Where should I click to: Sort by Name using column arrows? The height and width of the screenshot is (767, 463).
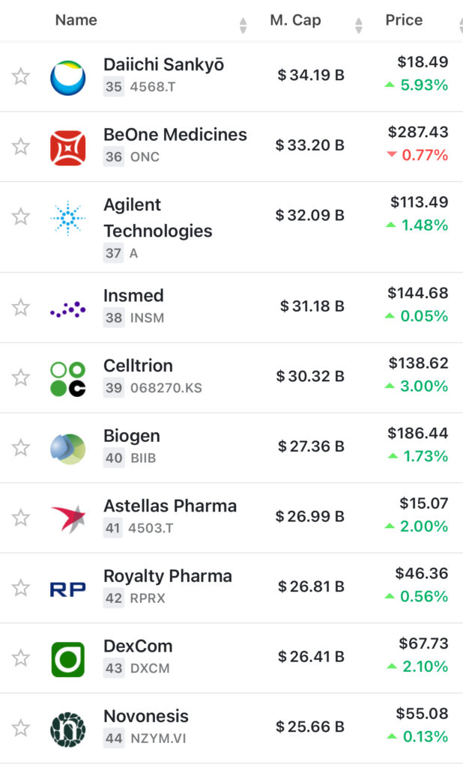click(243, 25)
